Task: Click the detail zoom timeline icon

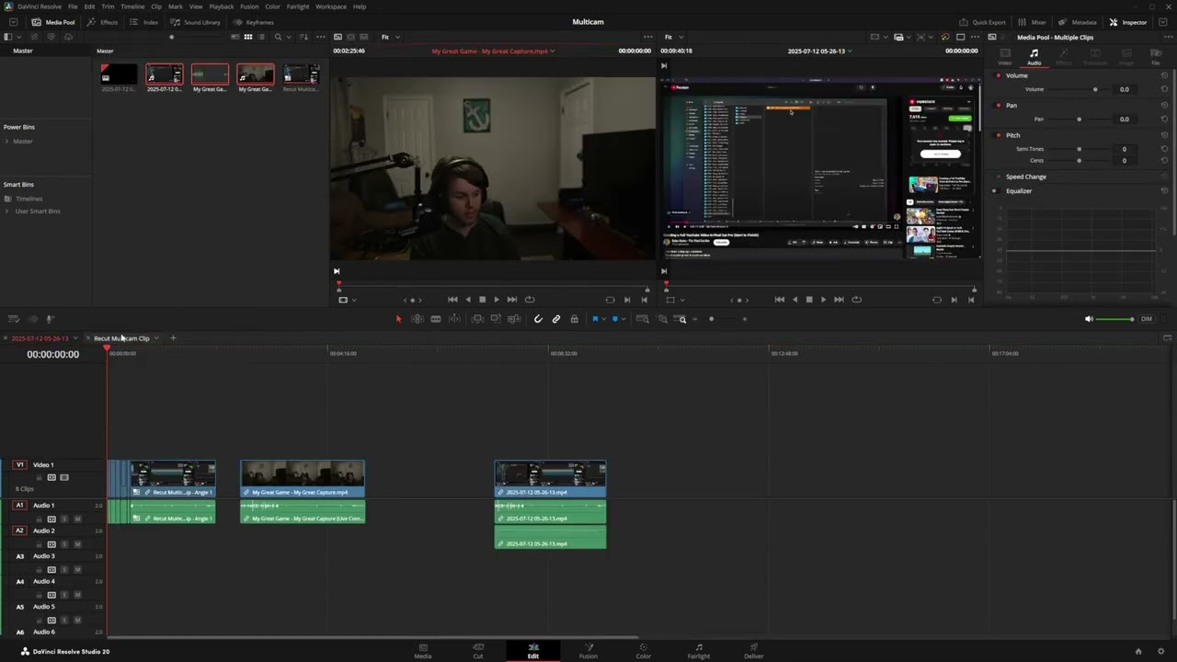Action: (x=662, y=319)
